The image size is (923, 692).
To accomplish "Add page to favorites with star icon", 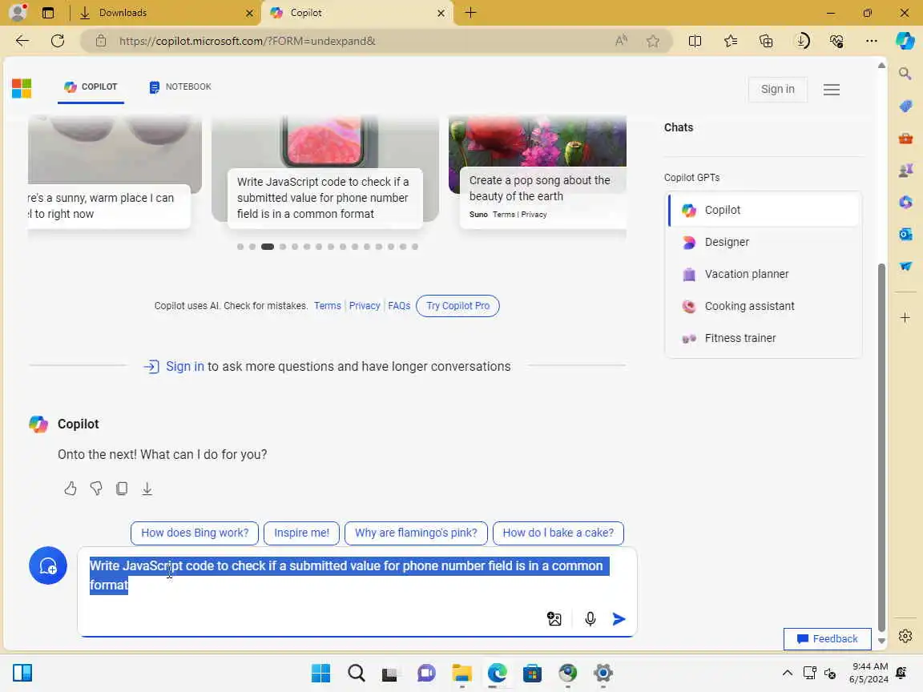I will click(x=652, y=41).
